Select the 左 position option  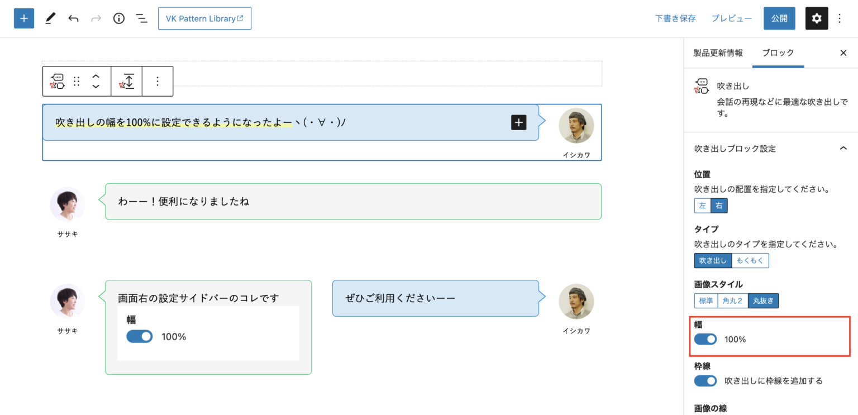(x=702, y=206)
